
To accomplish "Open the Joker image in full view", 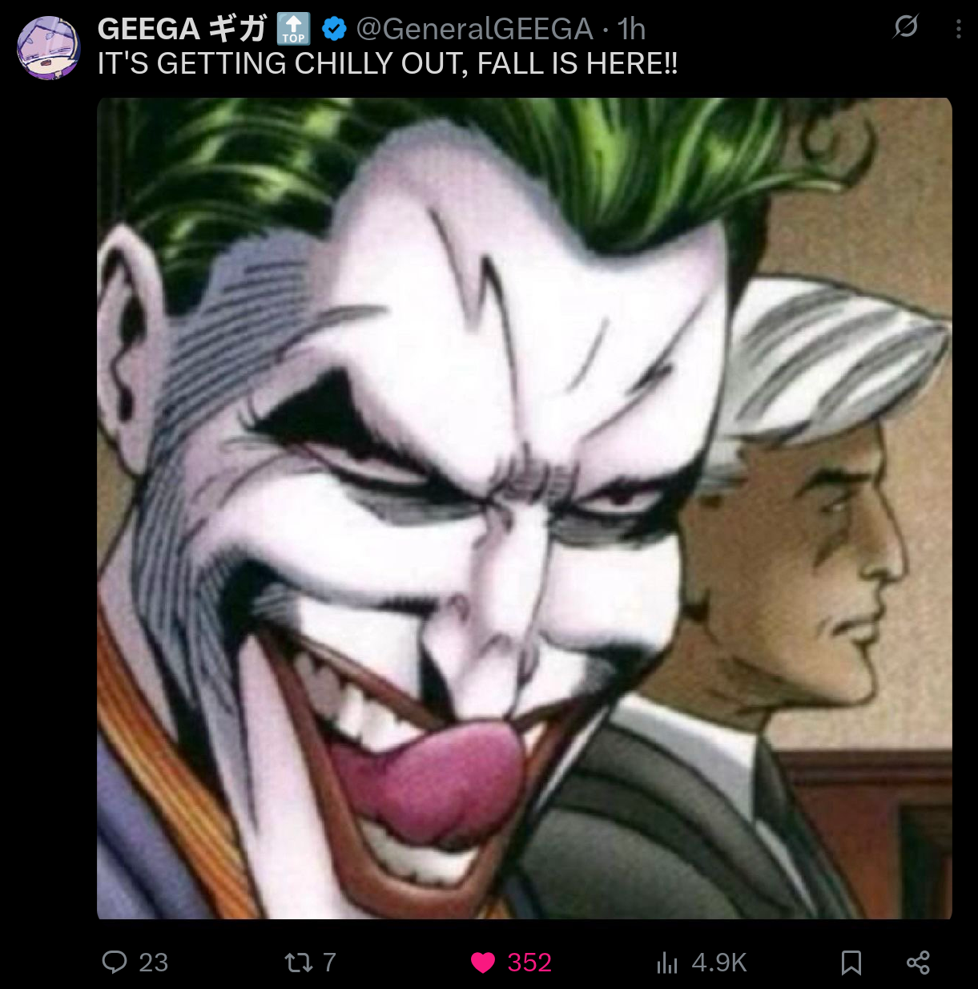I will (525, 508).
